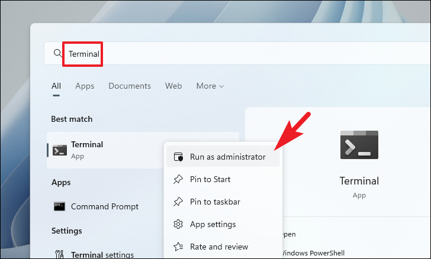The image size is (431, 259).
Task: Click Windows PowerShell in preview pane
Action: (313, 252)
